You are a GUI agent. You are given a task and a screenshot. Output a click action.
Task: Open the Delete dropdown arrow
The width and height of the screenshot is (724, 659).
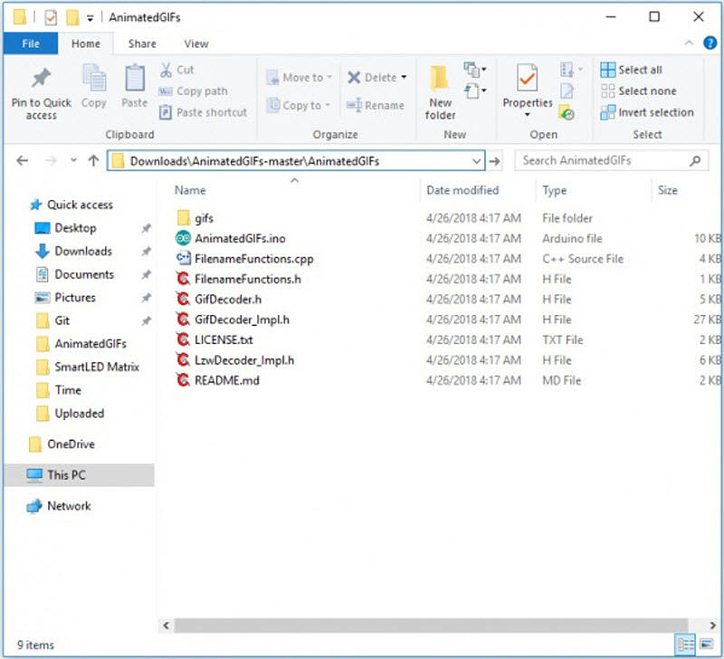pos(404,78)
